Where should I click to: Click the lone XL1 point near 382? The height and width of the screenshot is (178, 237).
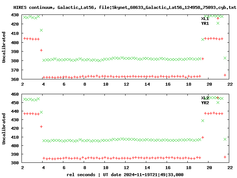203,59
